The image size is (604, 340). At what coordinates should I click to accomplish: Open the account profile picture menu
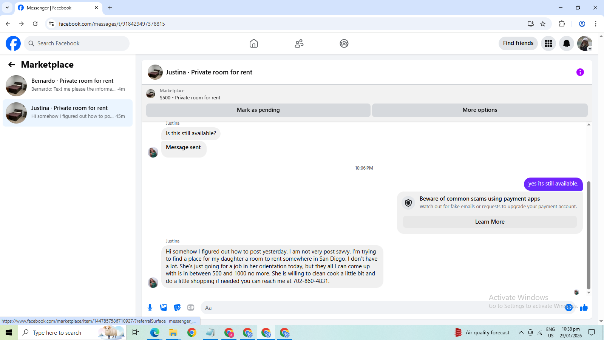[585, 43]
